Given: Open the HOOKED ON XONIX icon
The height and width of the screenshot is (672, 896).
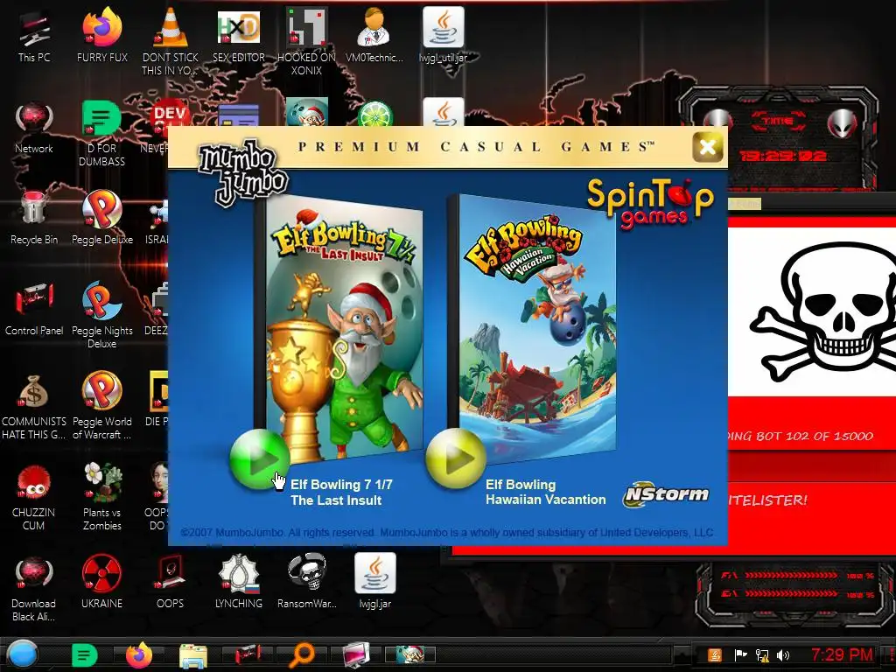Looking at the screenshot, I should click(306, 42).
